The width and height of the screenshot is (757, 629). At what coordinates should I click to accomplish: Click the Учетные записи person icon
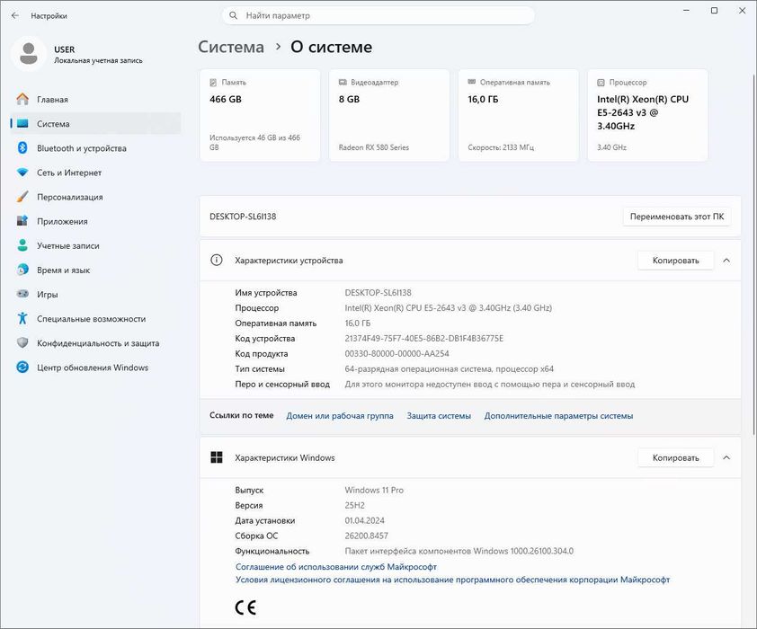pos(22,245)
